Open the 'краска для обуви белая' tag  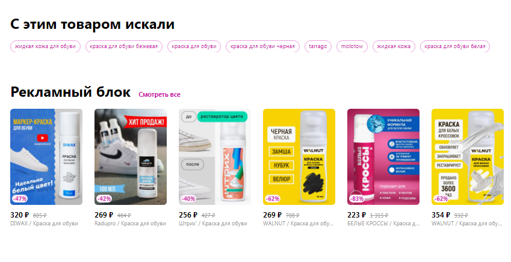tap(455, 46)
